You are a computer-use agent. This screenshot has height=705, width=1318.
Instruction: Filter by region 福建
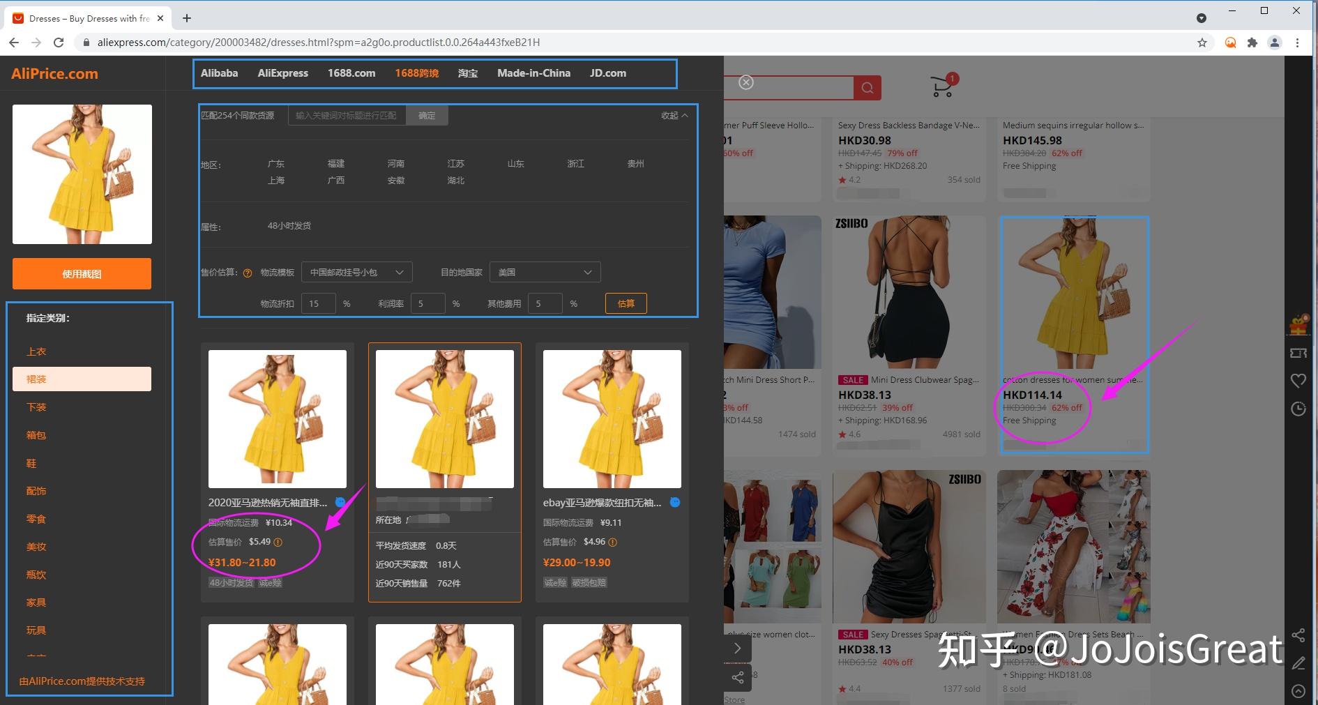[336, 164]
